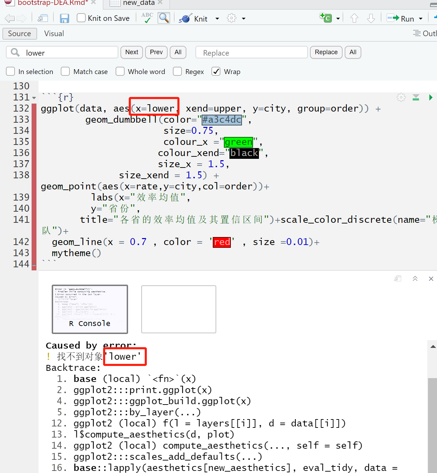Go to previous chunk with the up arrow

[x=354, y=18]
